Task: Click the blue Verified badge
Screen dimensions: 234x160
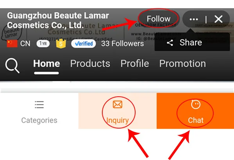Action: point(84,43)
